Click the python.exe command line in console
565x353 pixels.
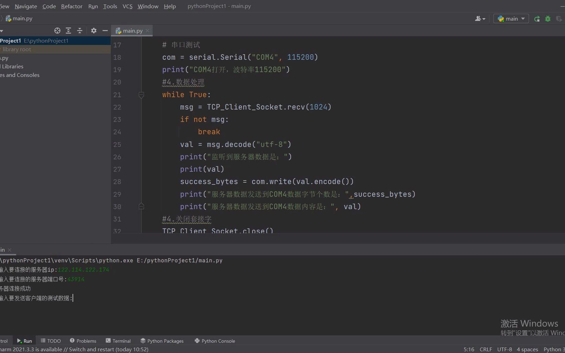[x=111, y=260]
